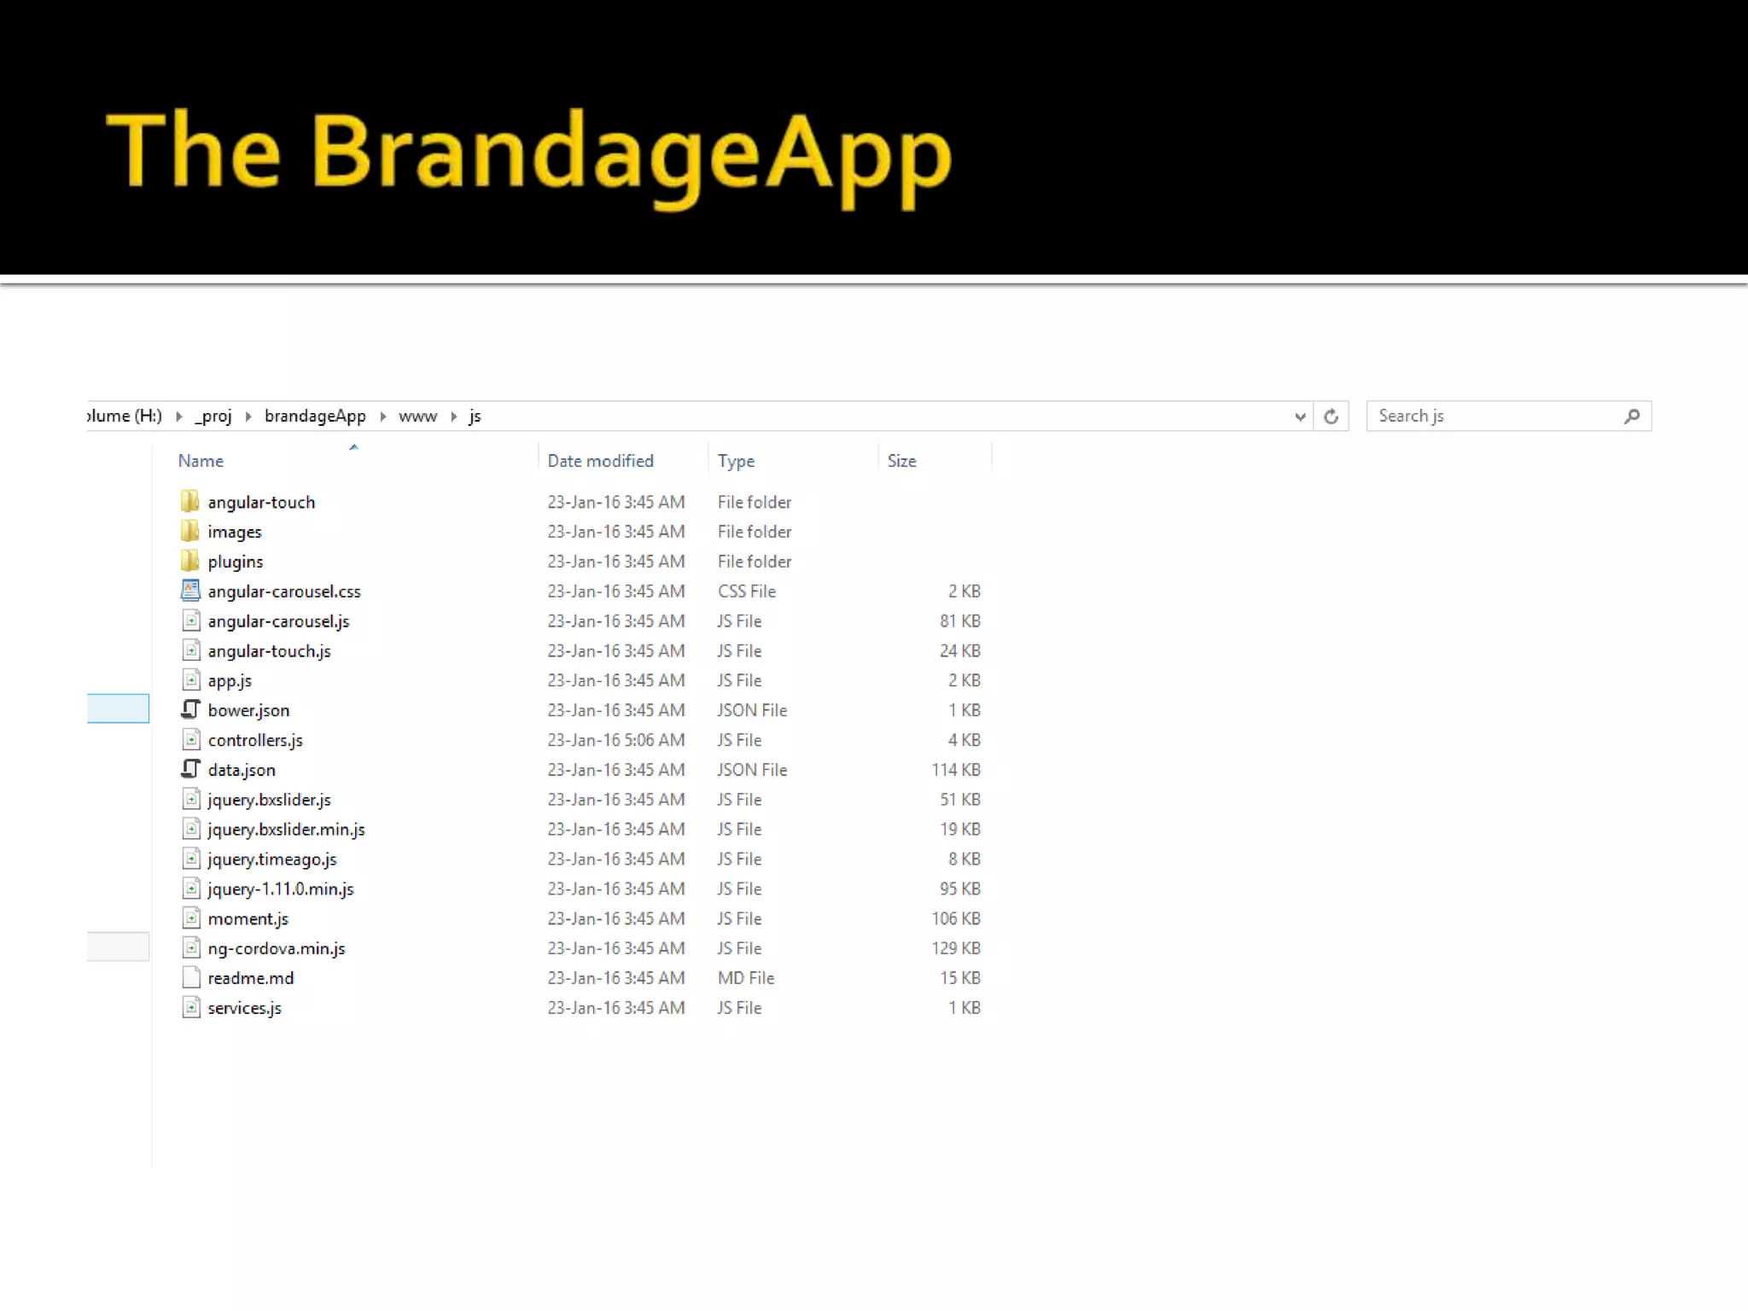Select the jquery.timeago.js file name

coord(272,859)
